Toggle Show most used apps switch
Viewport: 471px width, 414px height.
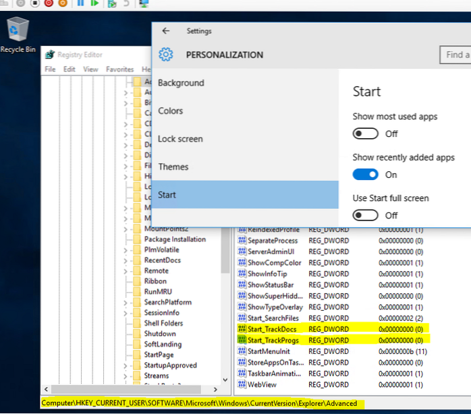[366, 134]
